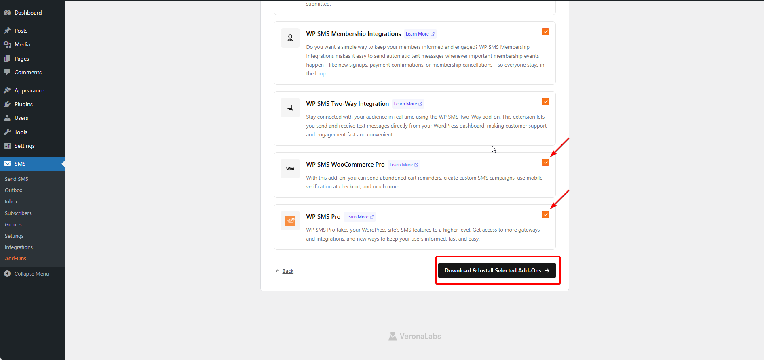Open the Comments menu
The width and height of the screenshot is (764, 360).
[x=32, y=72]
